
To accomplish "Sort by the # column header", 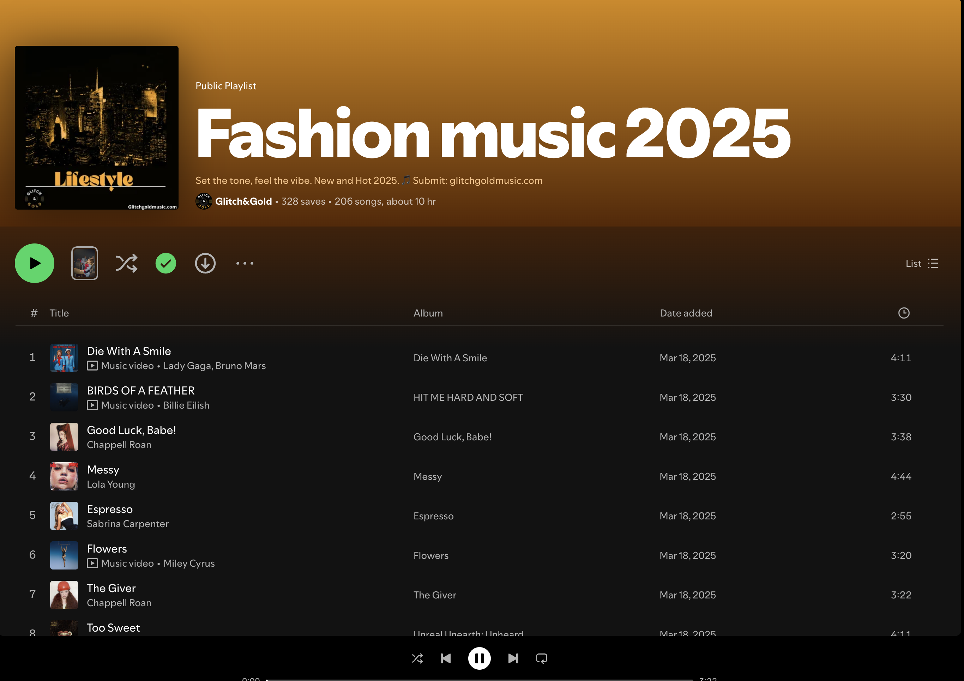I will pos(34,313).
